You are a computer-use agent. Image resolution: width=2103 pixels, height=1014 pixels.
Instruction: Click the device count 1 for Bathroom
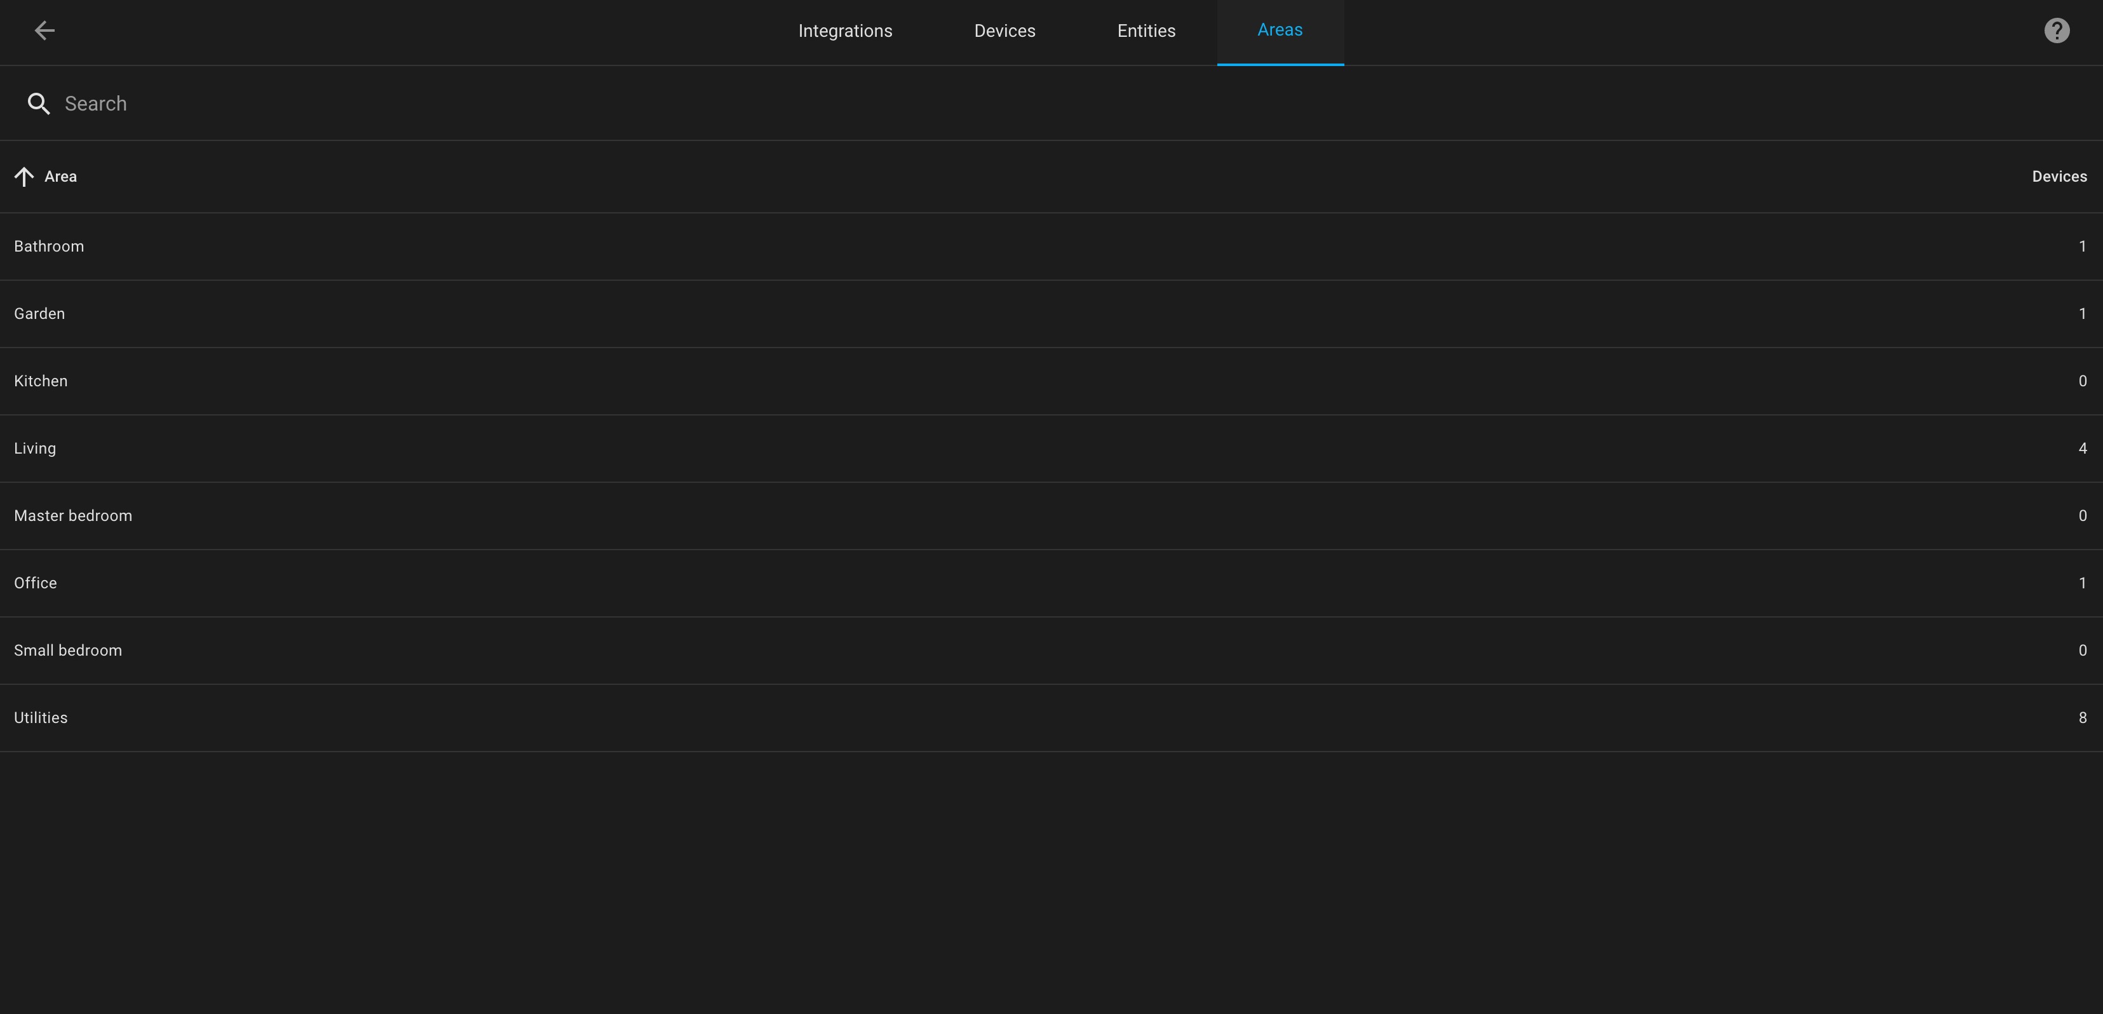click(x=2083, y=247)
